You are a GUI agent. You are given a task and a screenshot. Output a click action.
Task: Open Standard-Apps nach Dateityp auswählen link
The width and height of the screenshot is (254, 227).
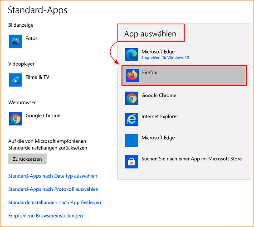[x=53, y=176]
